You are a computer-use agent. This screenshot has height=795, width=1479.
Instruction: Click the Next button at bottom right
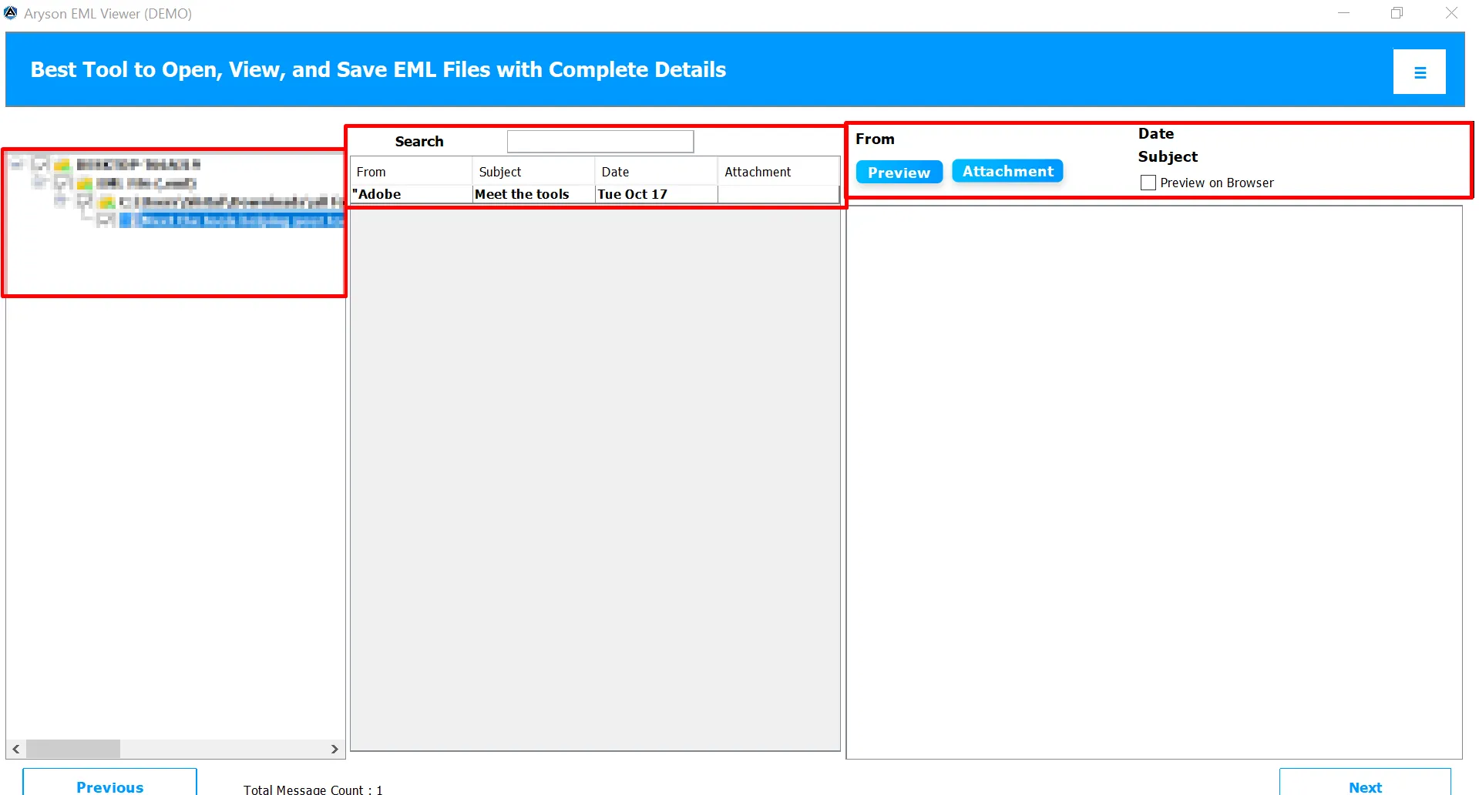(1365, 787)
